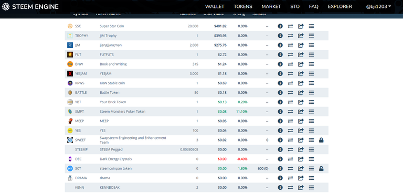The width and height of the screenshot is (403, 195).
Task: Click transfer arrows icon for SSC
Action: 290,26
